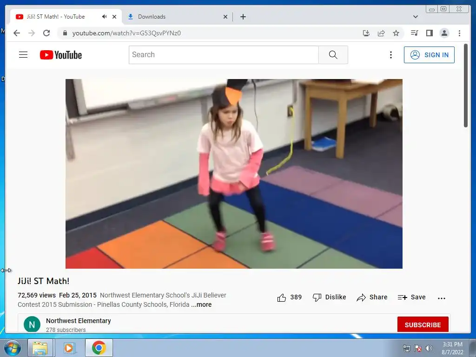Open the YouTube hamburger guide menu
Screen dimensions: 476x357
tap(23, 55)
